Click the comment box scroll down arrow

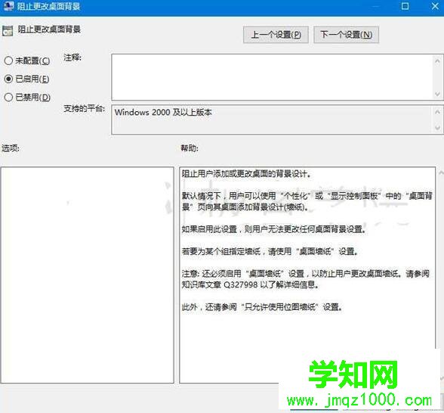[437, 94]
